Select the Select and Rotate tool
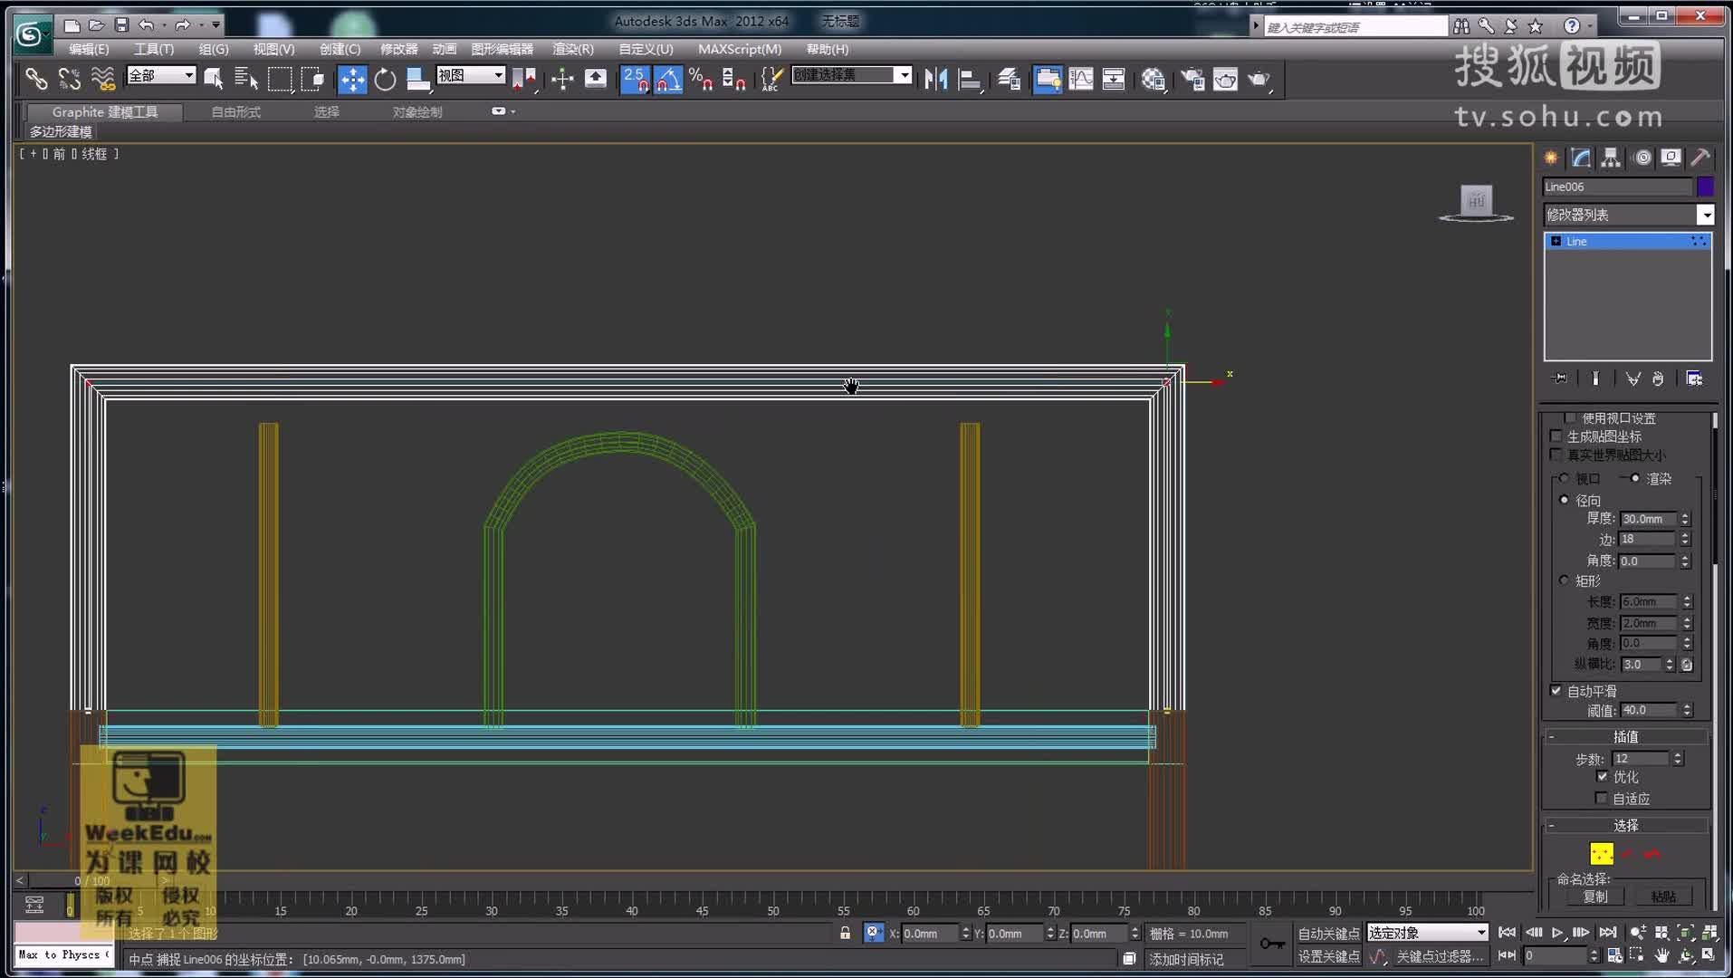1733x978 pixels. point(385,79)
